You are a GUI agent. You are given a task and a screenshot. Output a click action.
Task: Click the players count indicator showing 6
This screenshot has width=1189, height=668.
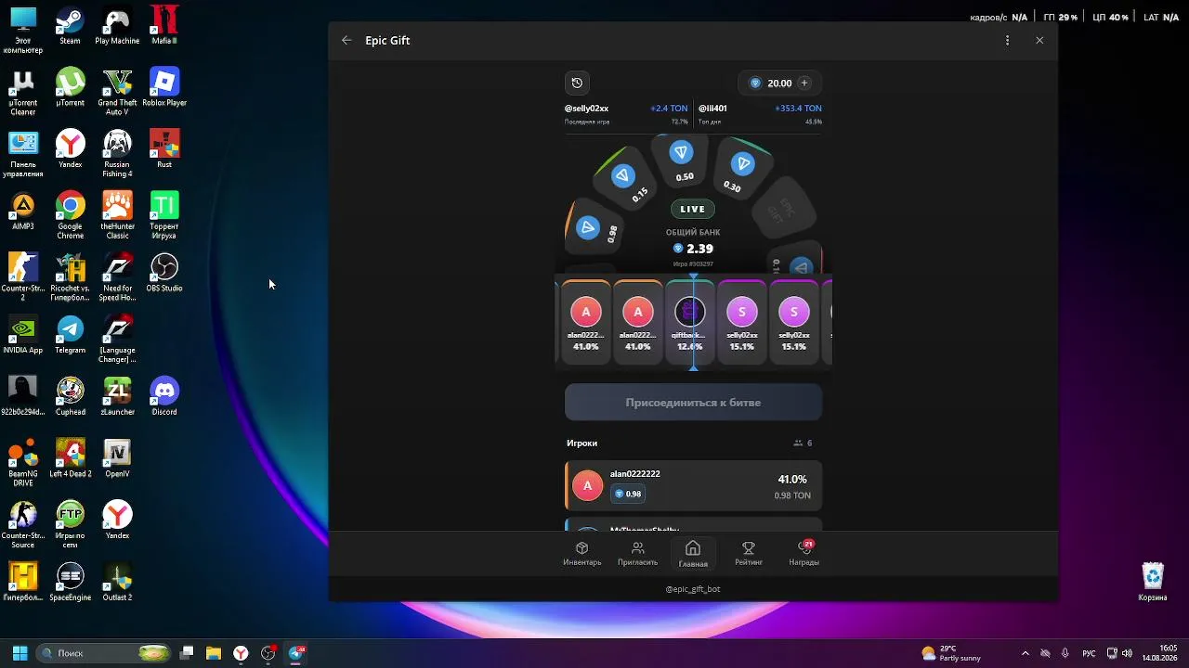[803, 443]
